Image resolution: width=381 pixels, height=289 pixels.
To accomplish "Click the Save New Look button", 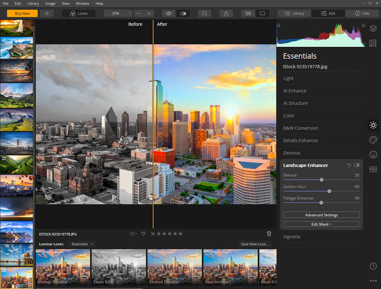I will [x=254, y=244].
